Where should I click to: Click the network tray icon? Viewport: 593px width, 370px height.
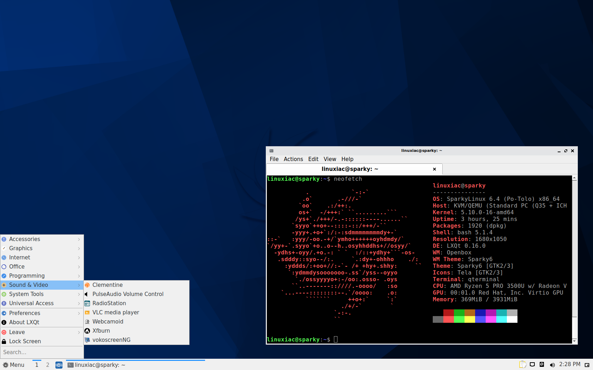(532, 365)
